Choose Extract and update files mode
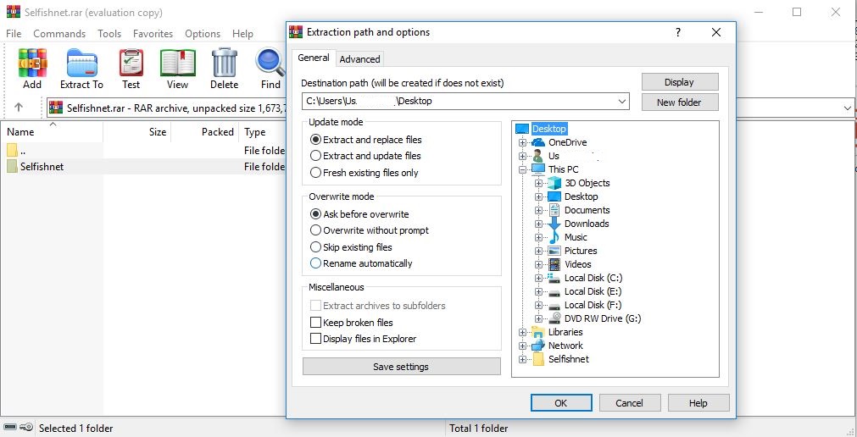Viewport: 857px width, 437px height. [316, 156]
